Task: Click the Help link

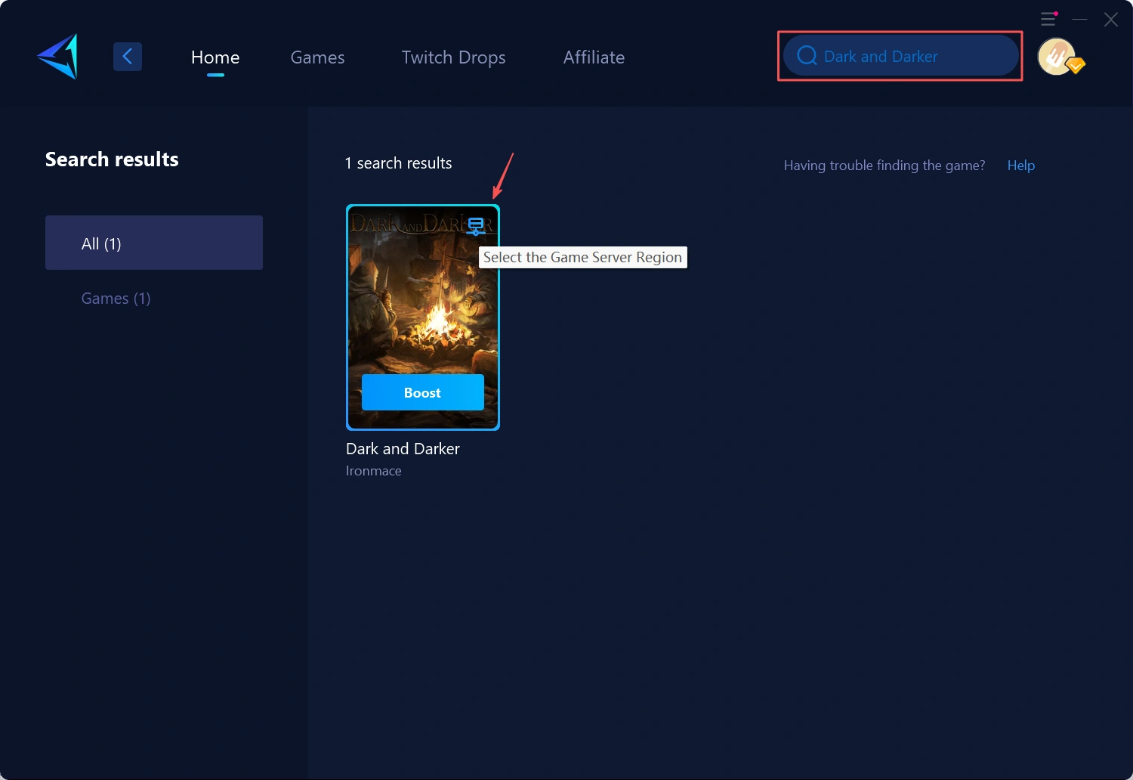Action: pyautogui.click(x=1020, y=166)
